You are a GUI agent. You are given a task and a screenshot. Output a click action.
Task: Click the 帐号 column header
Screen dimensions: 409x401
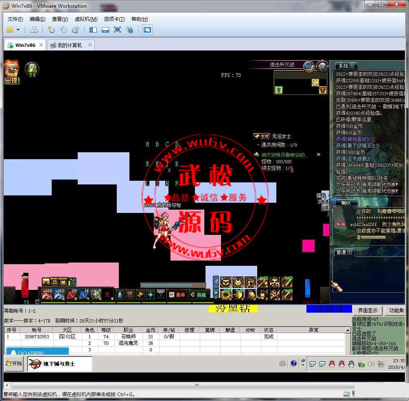pos(37,330)
